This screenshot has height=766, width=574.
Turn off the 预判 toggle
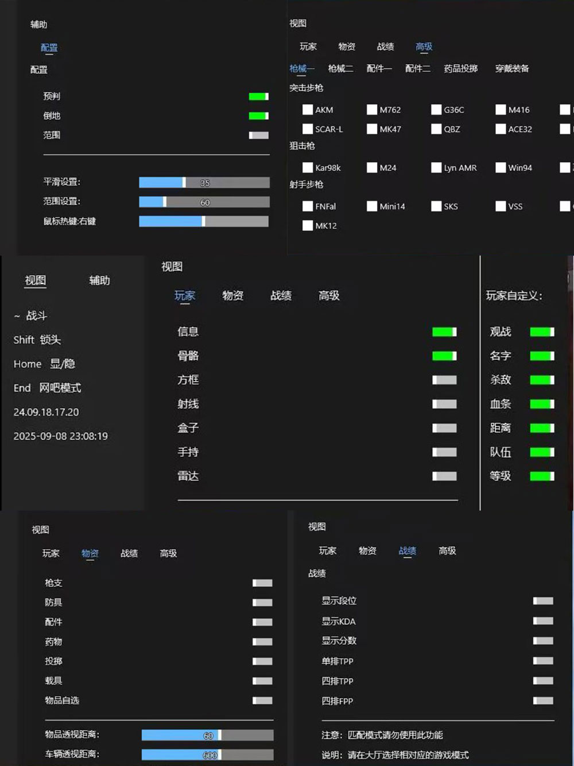tap(258, 97)
